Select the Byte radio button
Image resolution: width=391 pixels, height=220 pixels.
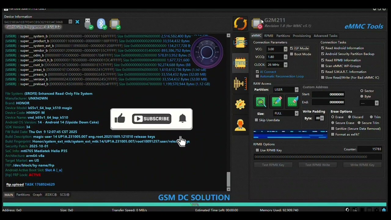click(362, 97)
